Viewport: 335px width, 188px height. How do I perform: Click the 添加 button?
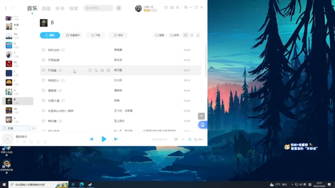coord(118,35)
